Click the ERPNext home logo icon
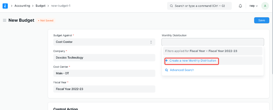 [x=5, y=6]
